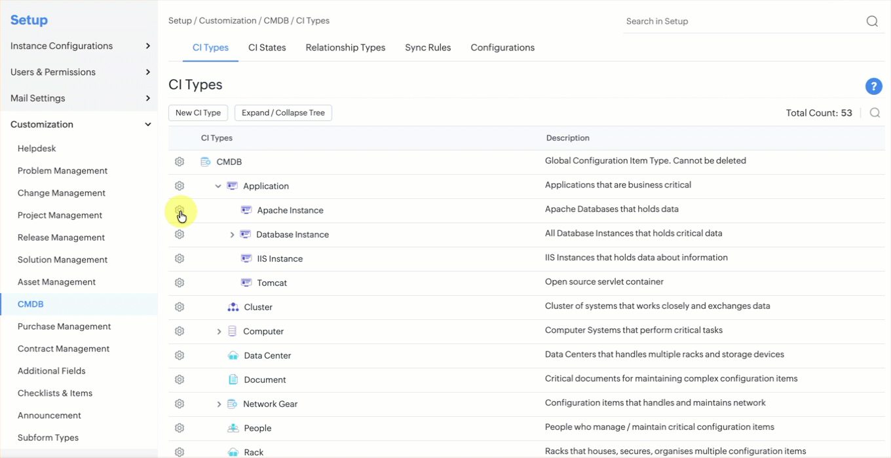This screenshot has height=458, width=891.
Task: Expand the Database Instance node
Action: tap(232, 235)
